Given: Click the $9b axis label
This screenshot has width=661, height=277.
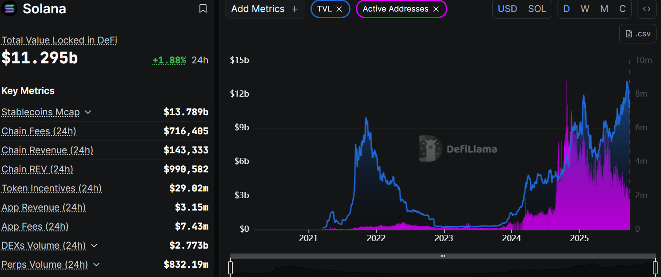Looking at the screenshot, I should pyautogui.click(x=242, y=128).
